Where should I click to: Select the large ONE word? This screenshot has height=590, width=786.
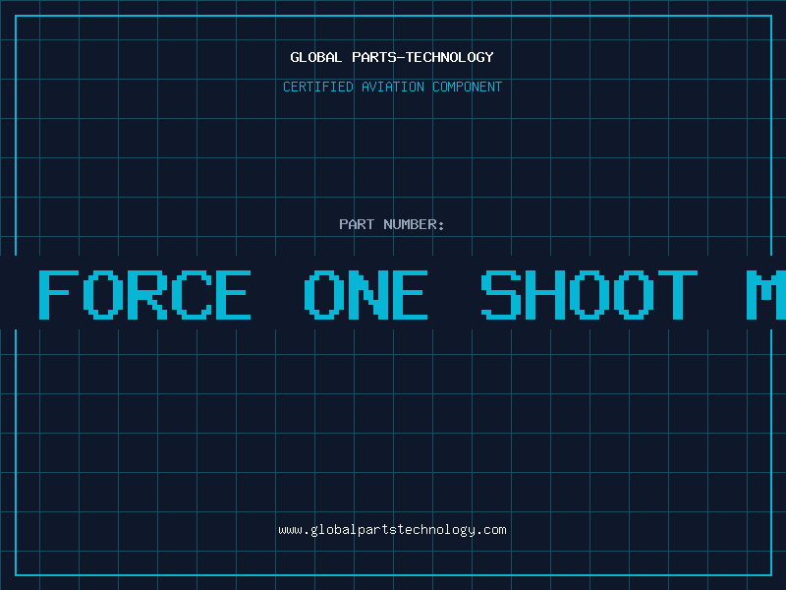point(365,294)
